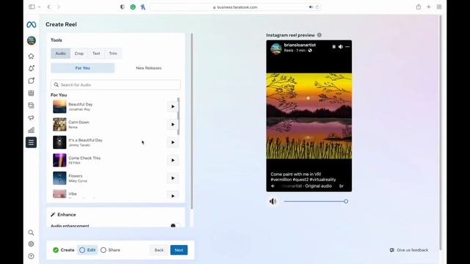
Task: Click the Search for Audio field
Action: 116,85
